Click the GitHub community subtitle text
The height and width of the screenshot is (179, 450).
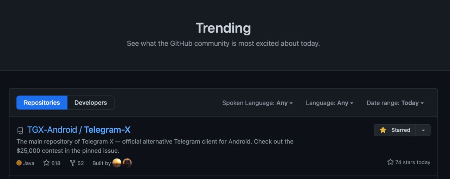pos(223,44)
